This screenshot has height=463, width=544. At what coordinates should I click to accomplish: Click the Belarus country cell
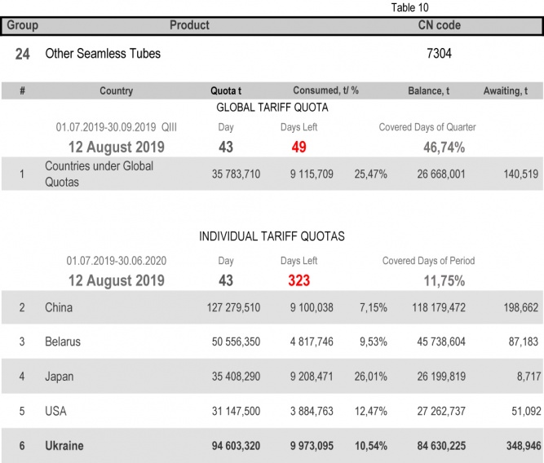pos(63,342)
